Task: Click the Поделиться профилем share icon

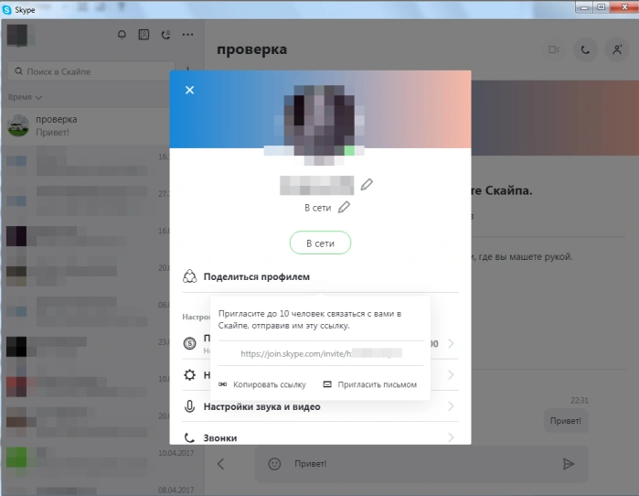Action: 189,276
